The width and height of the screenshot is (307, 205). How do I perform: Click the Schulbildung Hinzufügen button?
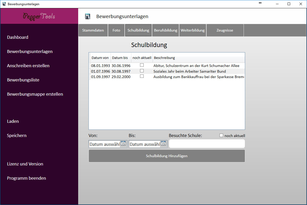[167, 156]
